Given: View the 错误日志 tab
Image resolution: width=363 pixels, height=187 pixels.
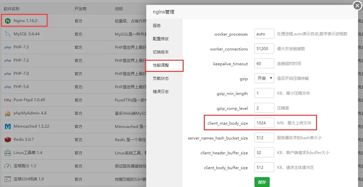Looking at the screenshot, I should (161, 92).
